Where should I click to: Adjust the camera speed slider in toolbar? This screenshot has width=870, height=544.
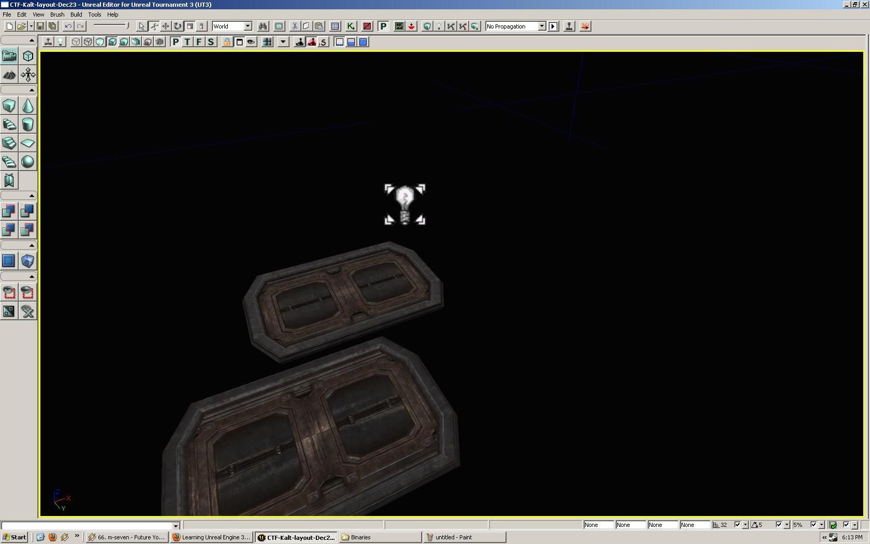click(x=111, y=26)
